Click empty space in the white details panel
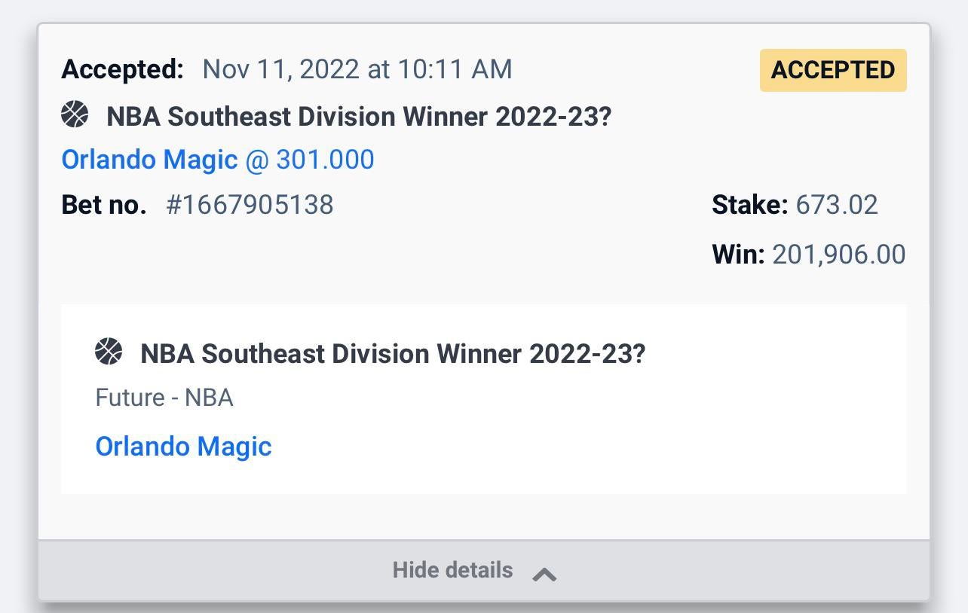The image size is (968, 613). pos(603,437)
